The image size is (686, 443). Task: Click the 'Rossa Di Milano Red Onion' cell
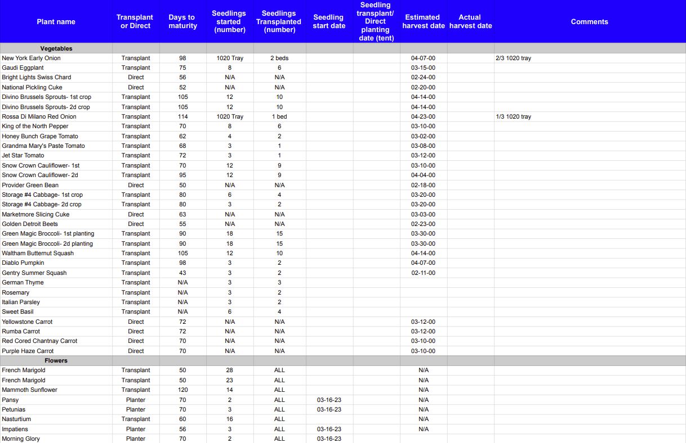39,116
